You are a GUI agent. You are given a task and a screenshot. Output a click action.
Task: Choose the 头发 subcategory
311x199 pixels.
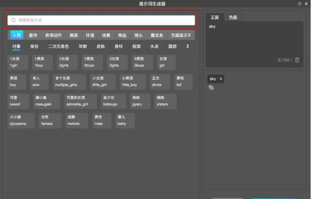(x=154, y=47)
